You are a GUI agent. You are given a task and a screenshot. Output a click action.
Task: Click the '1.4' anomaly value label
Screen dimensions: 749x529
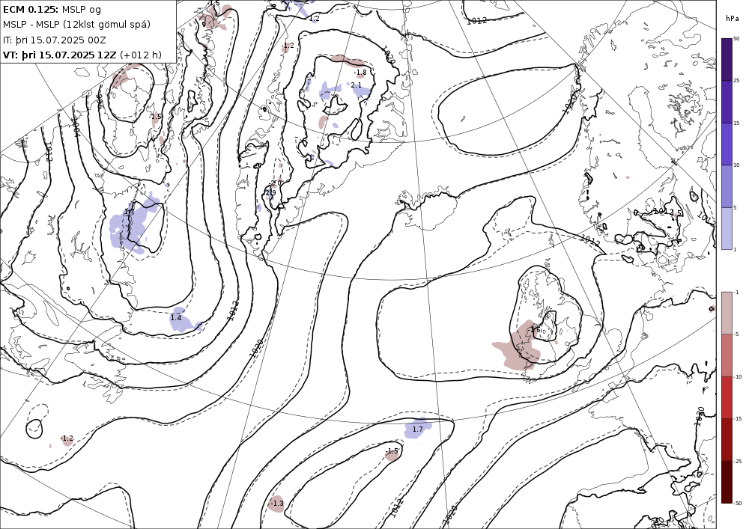[176, 318]
